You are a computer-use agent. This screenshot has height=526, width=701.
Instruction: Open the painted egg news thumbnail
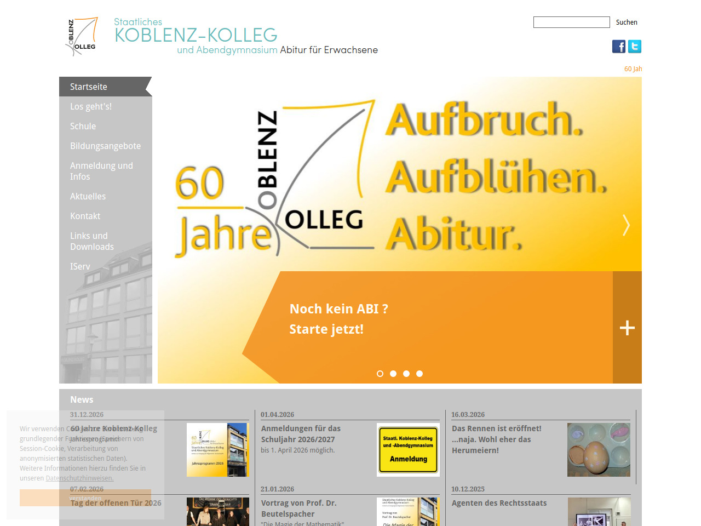pyautogui.click(x=599, y=449)
